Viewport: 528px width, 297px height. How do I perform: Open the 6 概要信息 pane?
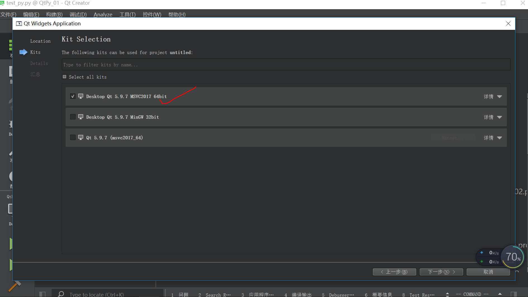click(378, 294)
